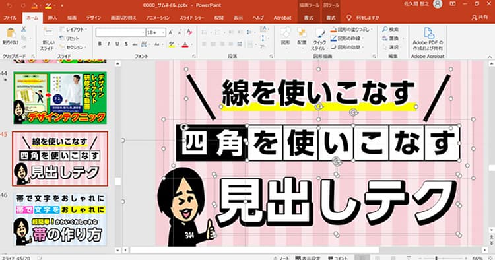This screenshot has height=260, width=495.
Task: Click the ribbon display options icon
Action: (x=453, y=4)
